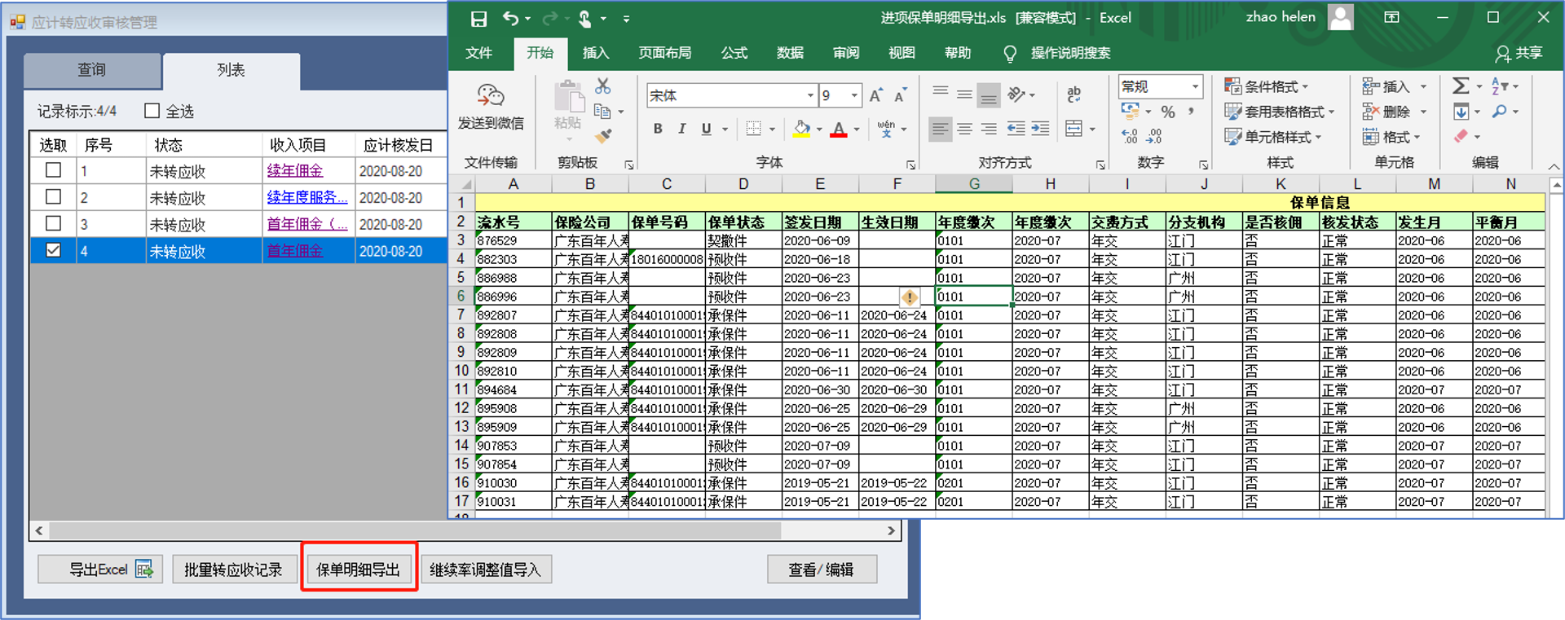Click the Cut scissors icon
1565x620 pixels.
[x=602, y=86]
